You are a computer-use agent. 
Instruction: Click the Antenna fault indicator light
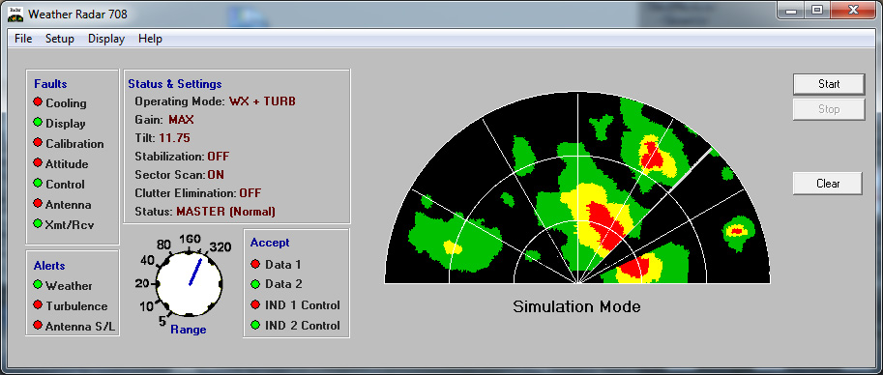pos(38,204)
